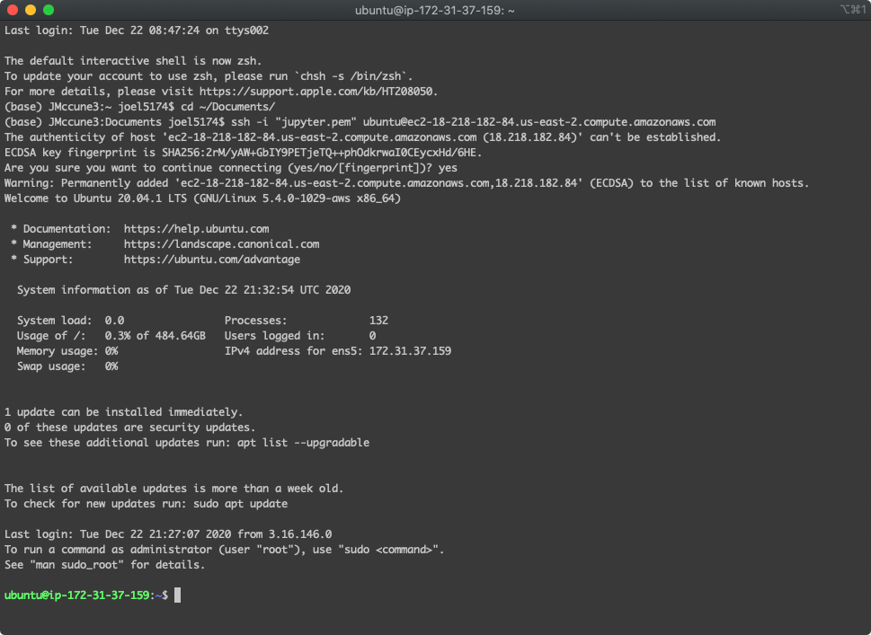Click the 'yes' answer to the connection prompt
Screen dimensions: 871x635
[448, 168]
